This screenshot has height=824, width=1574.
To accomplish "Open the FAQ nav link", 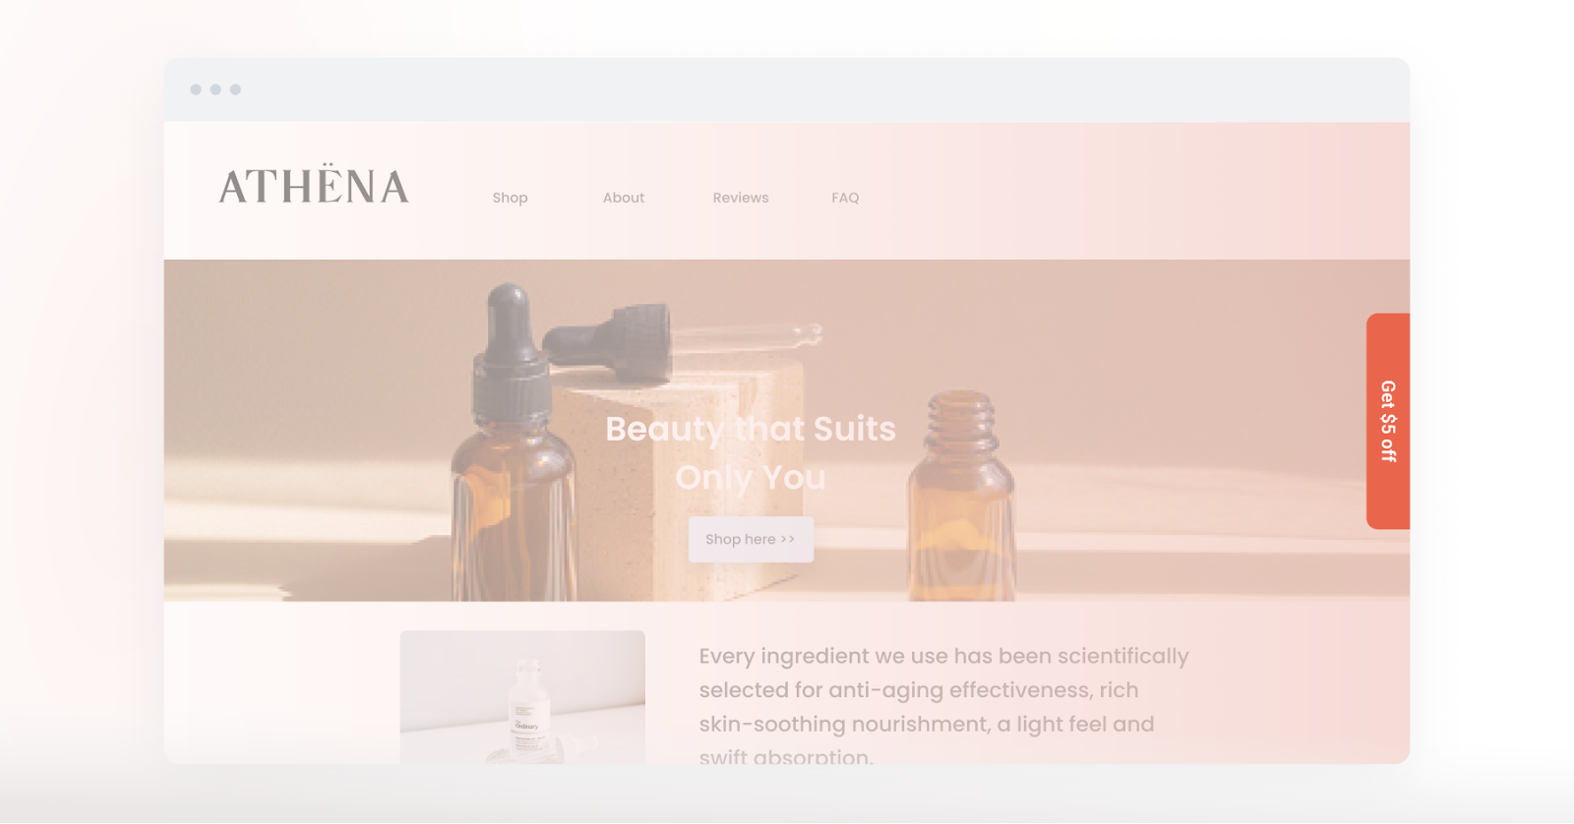I will pos(845,198).
